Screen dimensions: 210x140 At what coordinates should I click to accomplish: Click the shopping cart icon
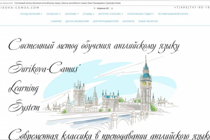94,8
